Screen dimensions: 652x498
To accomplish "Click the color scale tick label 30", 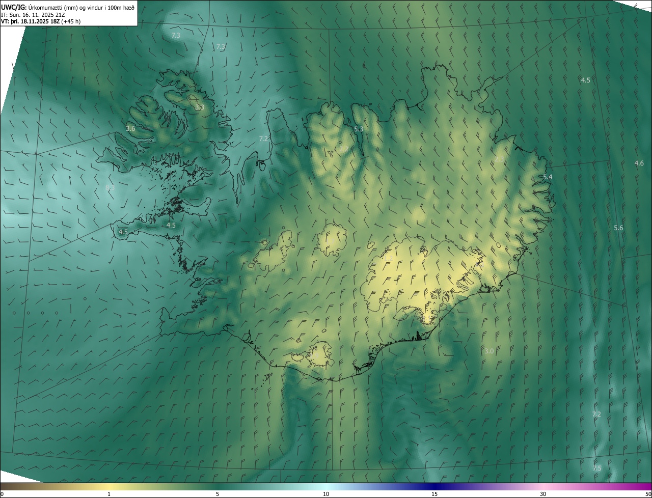I will tap(543, 494).
